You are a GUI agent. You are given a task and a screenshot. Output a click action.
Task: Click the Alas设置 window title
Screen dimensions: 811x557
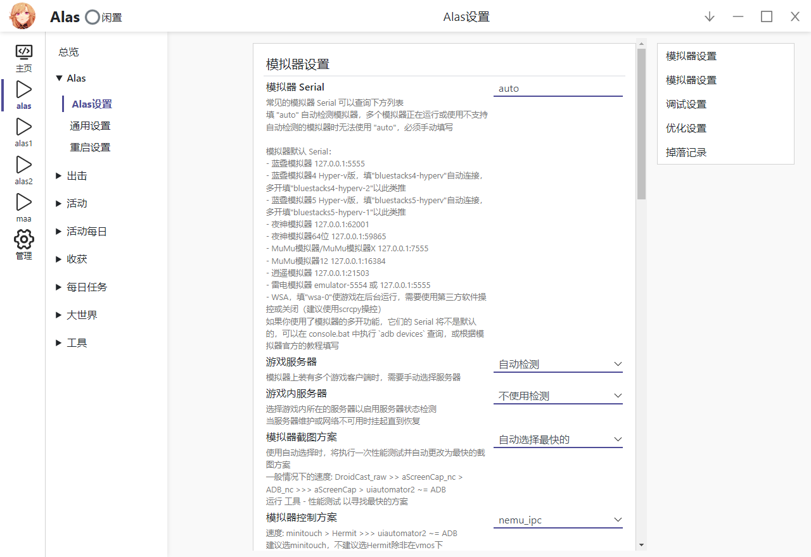pos(466,17)
